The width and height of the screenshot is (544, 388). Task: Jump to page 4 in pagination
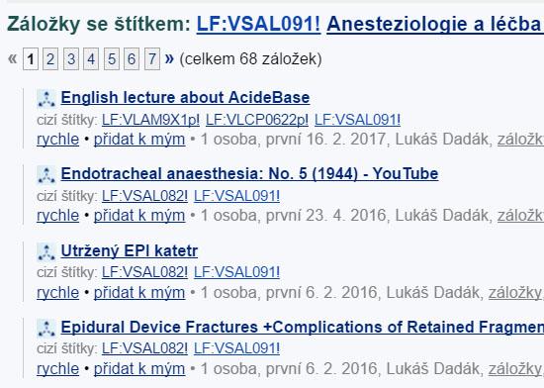[x=91, y=59]
